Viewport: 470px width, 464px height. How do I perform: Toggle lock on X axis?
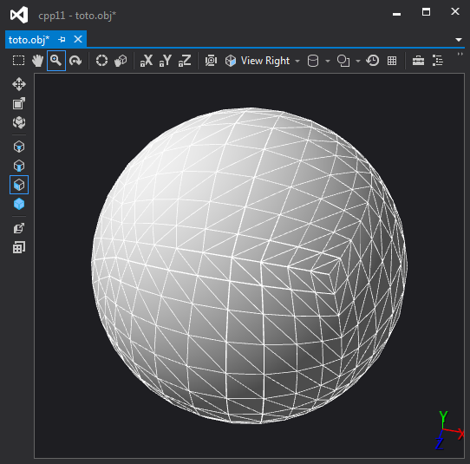[147, 61]
